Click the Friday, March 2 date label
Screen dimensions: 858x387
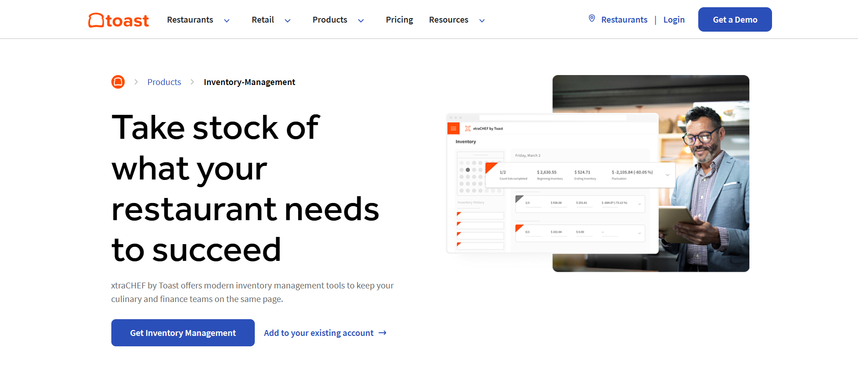pyautogui.click(x=528, y=156)
